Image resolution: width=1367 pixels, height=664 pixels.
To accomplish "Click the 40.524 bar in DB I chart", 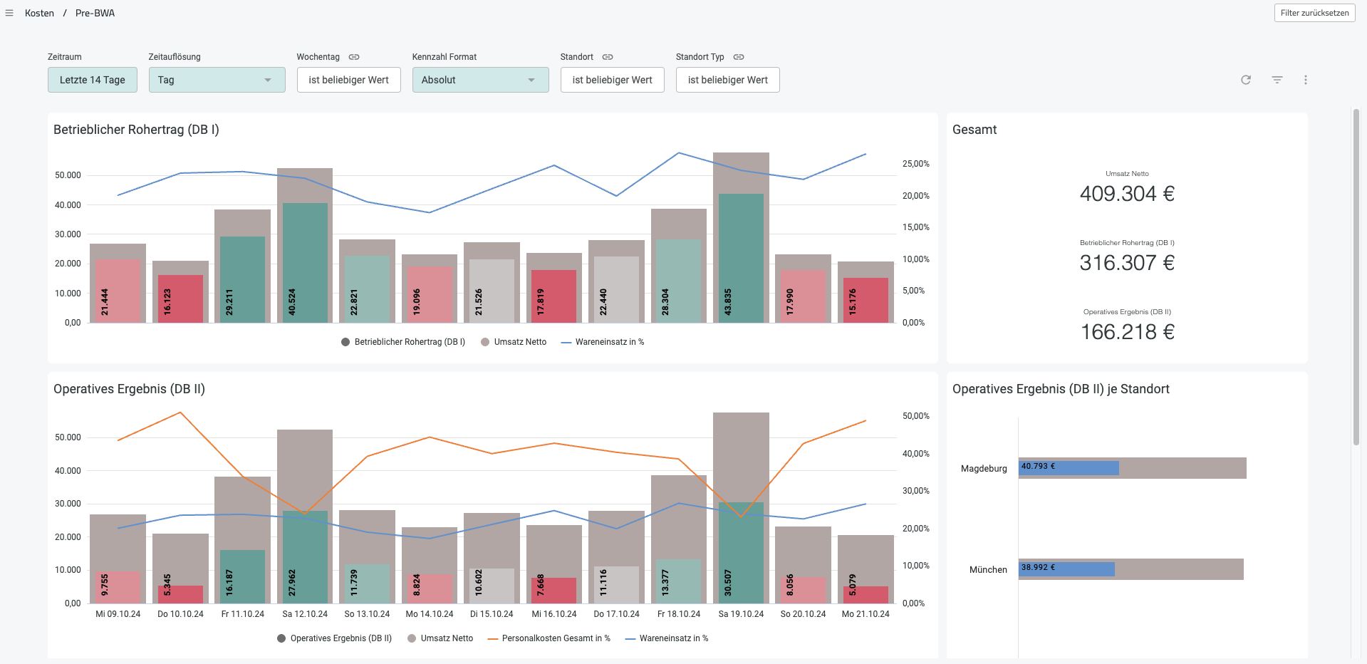I will pyautogui.click(x=305, y=263).
